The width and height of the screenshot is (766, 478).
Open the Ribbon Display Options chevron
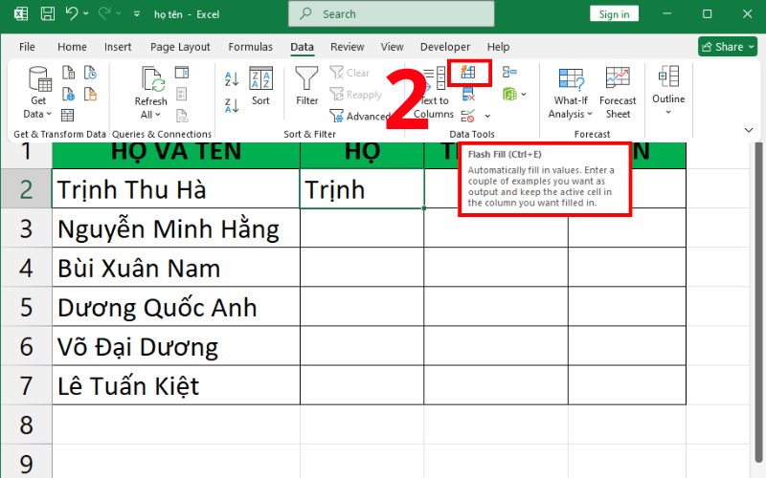[x=749, y=130]
